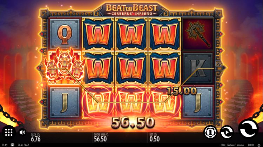Mute the game sound

pyautogui.click(x=22, y=132)
